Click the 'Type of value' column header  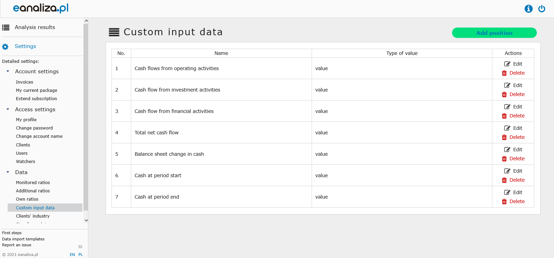point(402,53)
